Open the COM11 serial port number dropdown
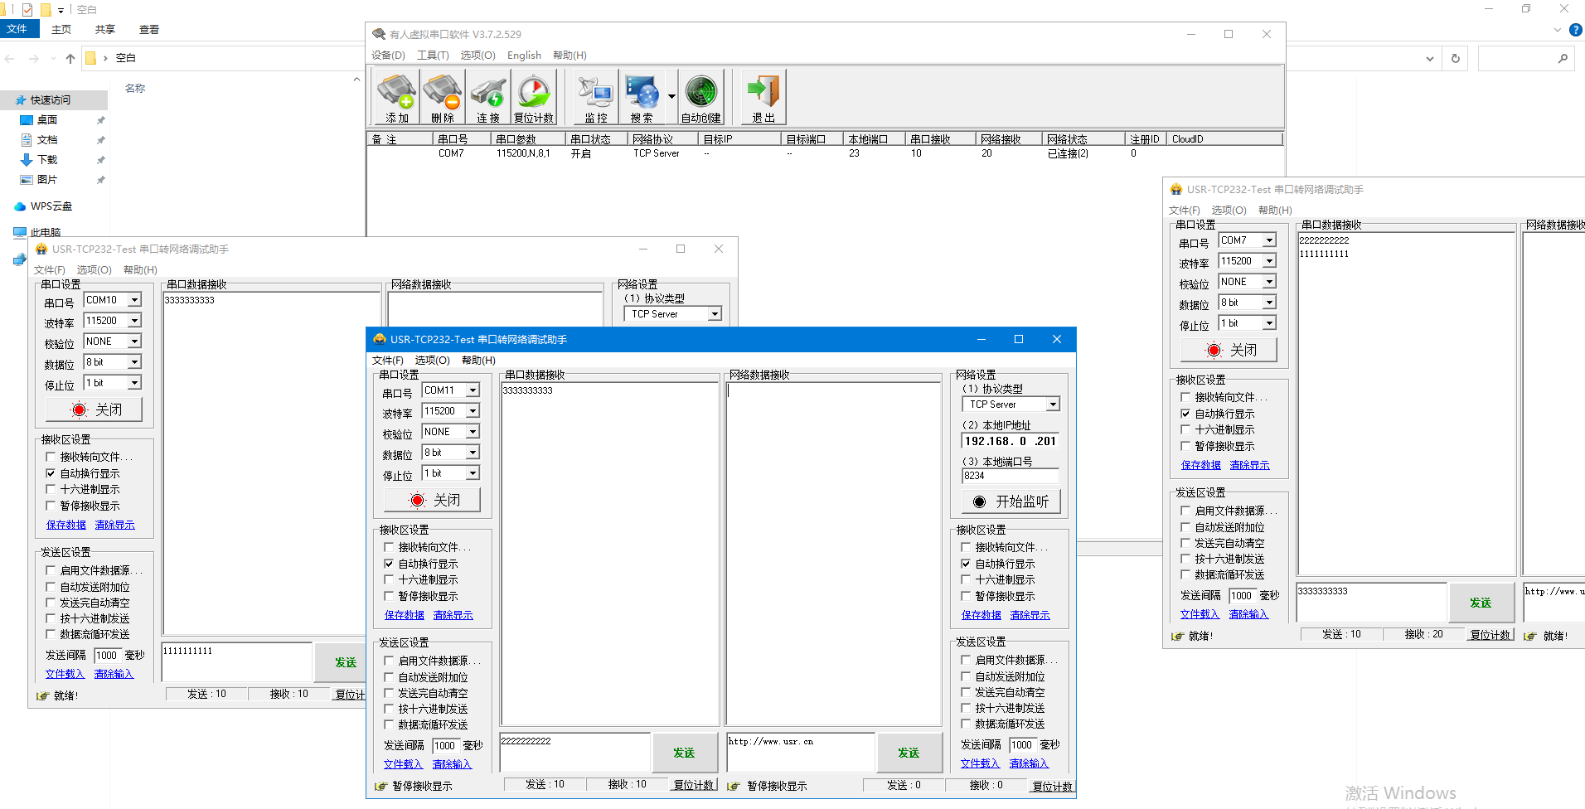 [473, 390]
